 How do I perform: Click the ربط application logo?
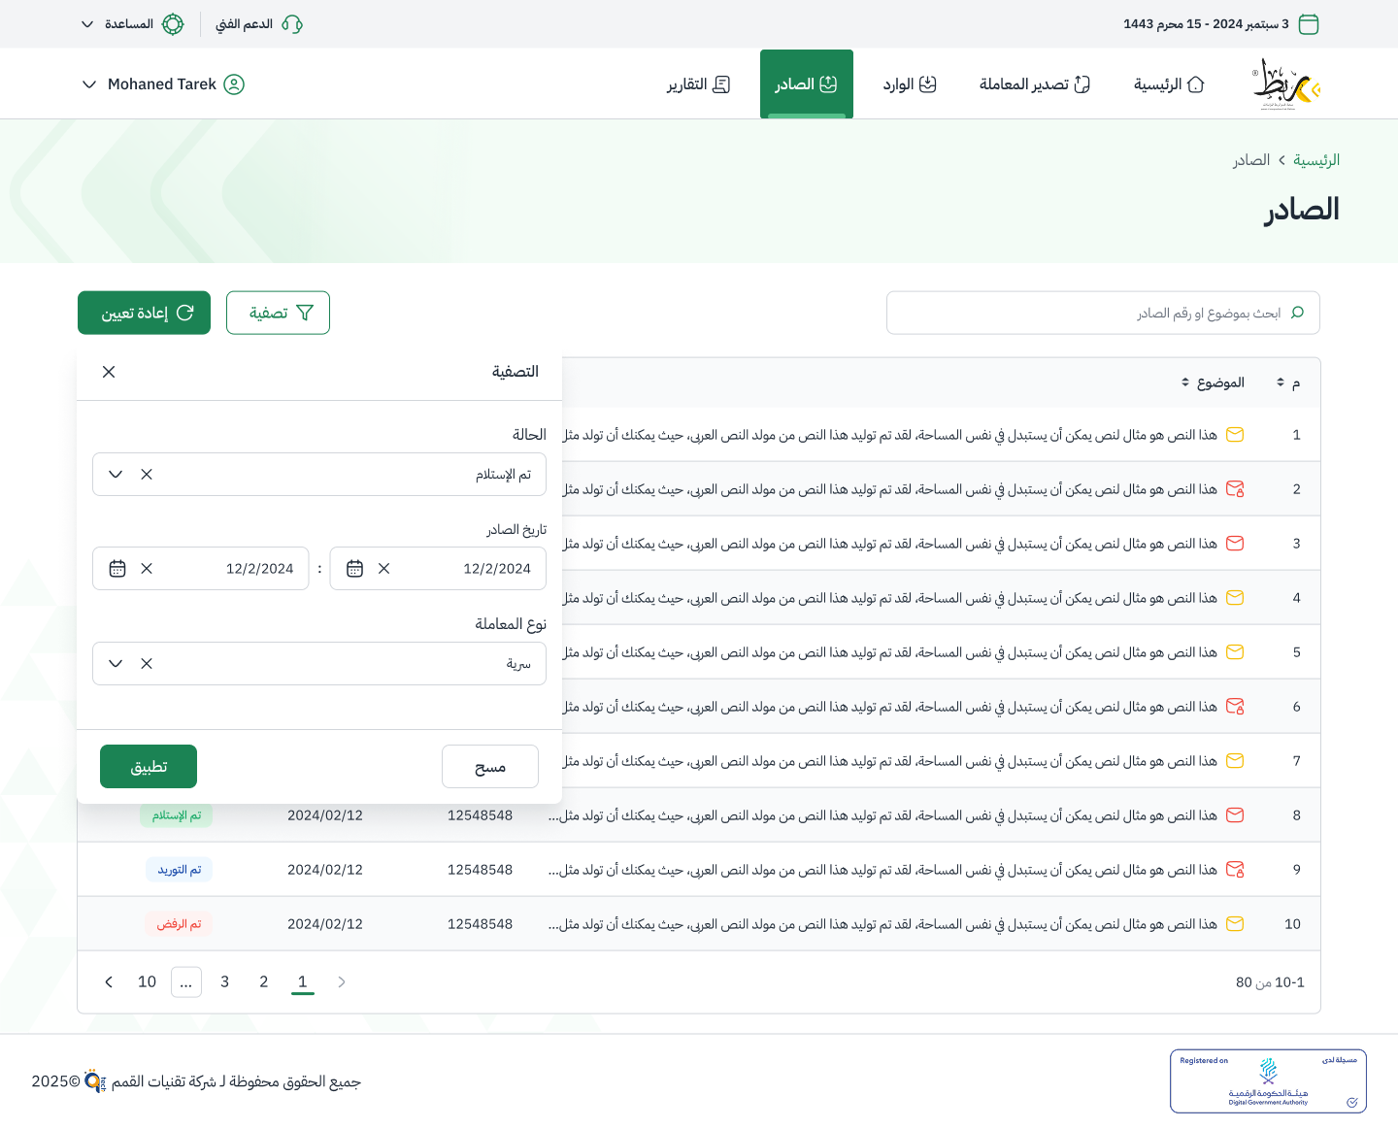point(1283,83)
